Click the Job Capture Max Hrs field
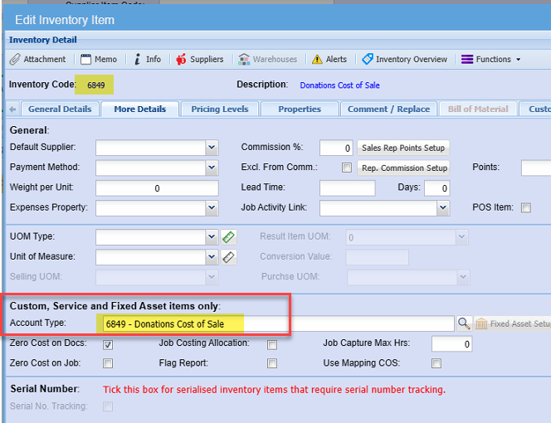Image resolution: width=551 pixels, height=423 pixels. tap(452, 343)
